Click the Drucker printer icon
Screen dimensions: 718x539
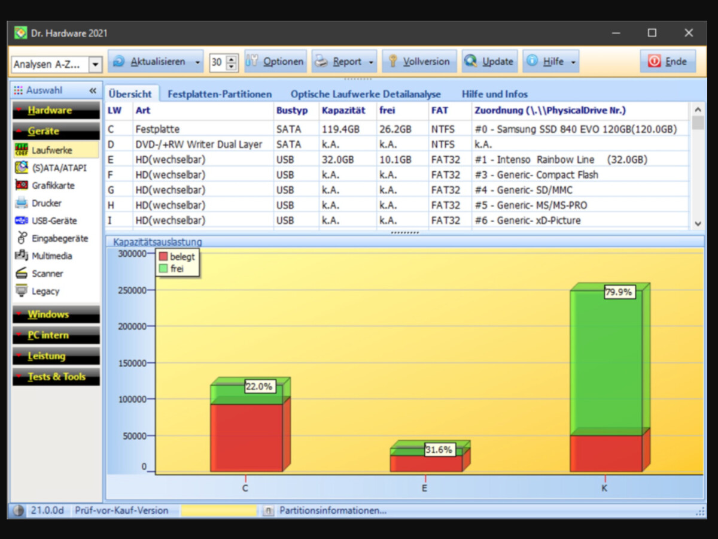(x=22, y=203)
